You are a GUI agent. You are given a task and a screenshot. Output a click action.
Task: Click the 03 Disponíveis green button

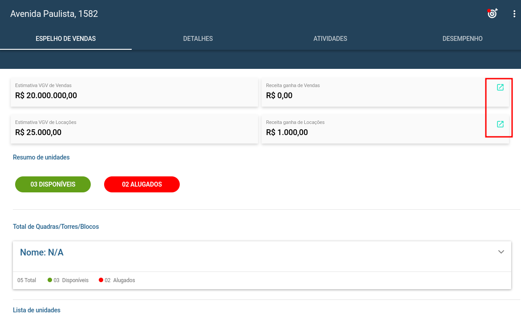coord(53,184)
